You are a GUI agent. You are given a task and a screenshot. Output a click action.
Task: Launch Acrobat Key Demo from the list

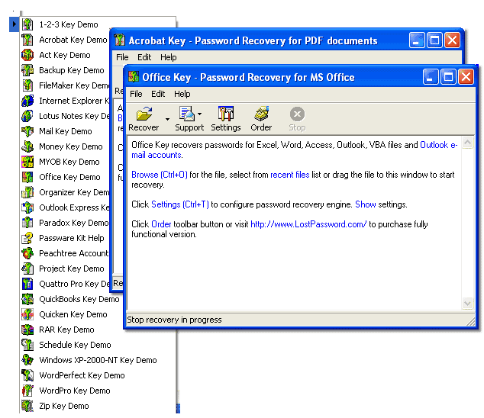[x=73, y=40]
